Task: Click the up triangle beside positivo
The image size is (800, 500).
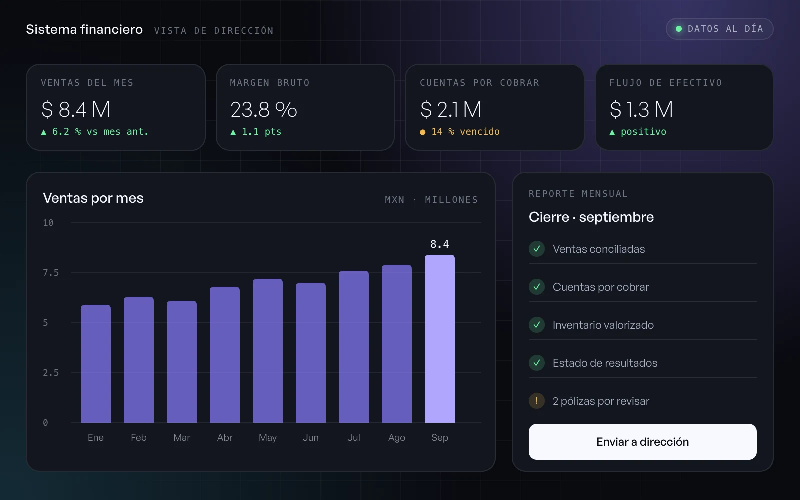Action: coord(612,132)
